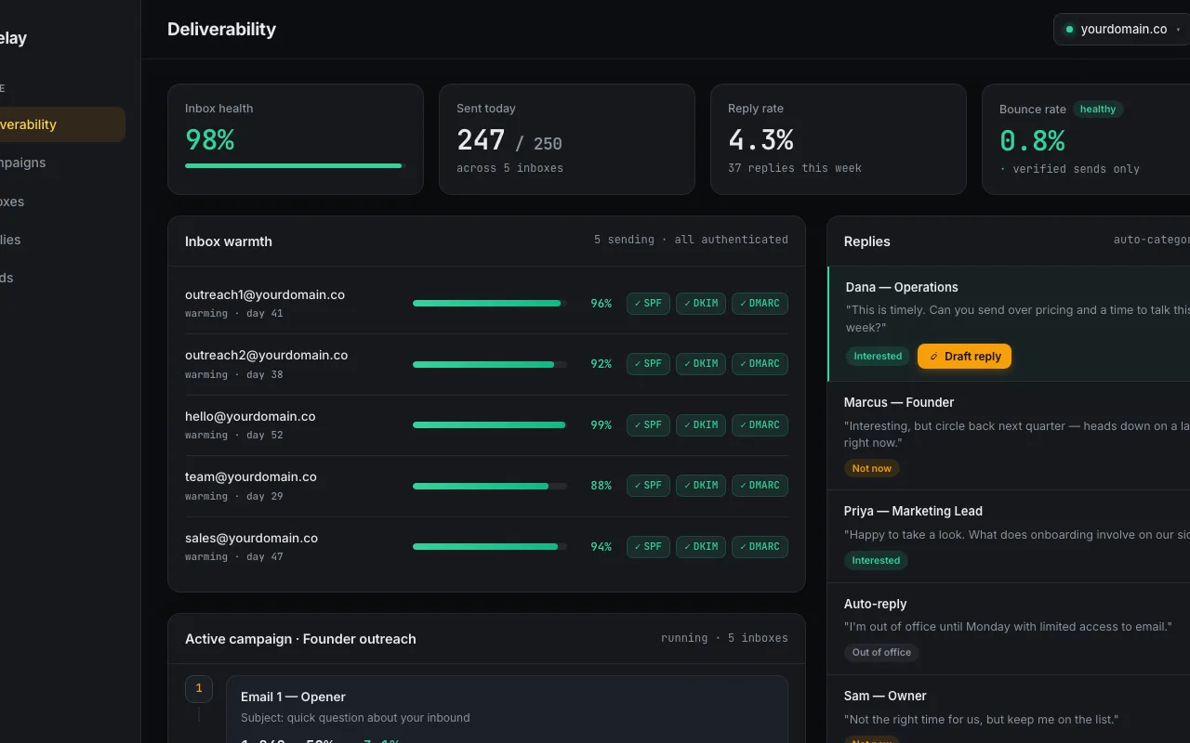Click the Interested tag on Dana's reply
Viewport: 1190px width, 743px height.
(878, 357)
